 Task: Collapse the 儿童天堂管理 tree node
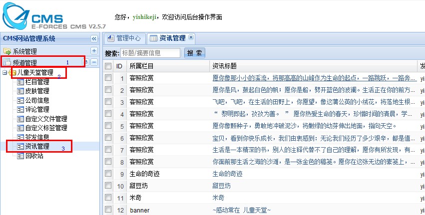[x=4, y=73]
